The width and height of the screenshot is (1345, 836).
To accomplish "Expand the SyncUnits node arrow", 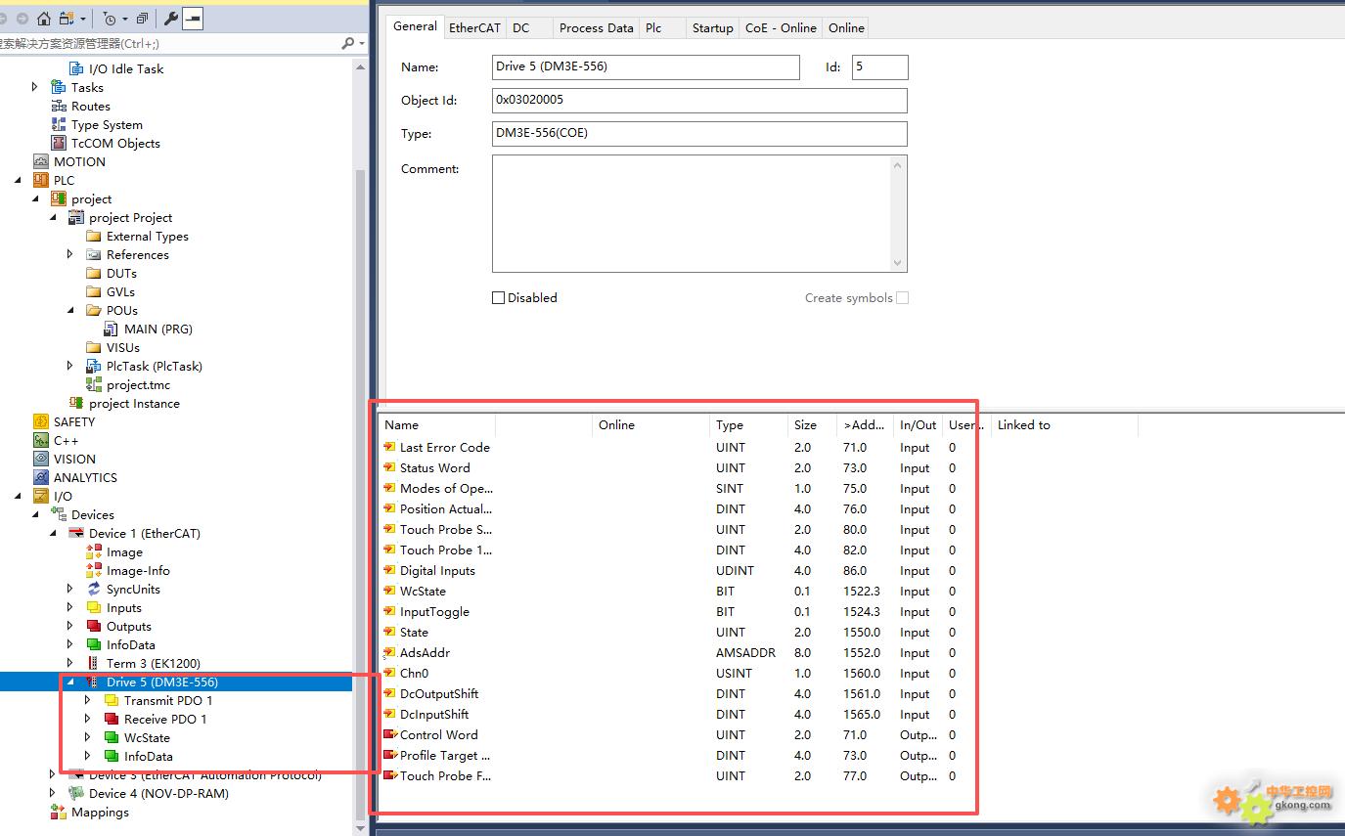I will coord(70,589).
